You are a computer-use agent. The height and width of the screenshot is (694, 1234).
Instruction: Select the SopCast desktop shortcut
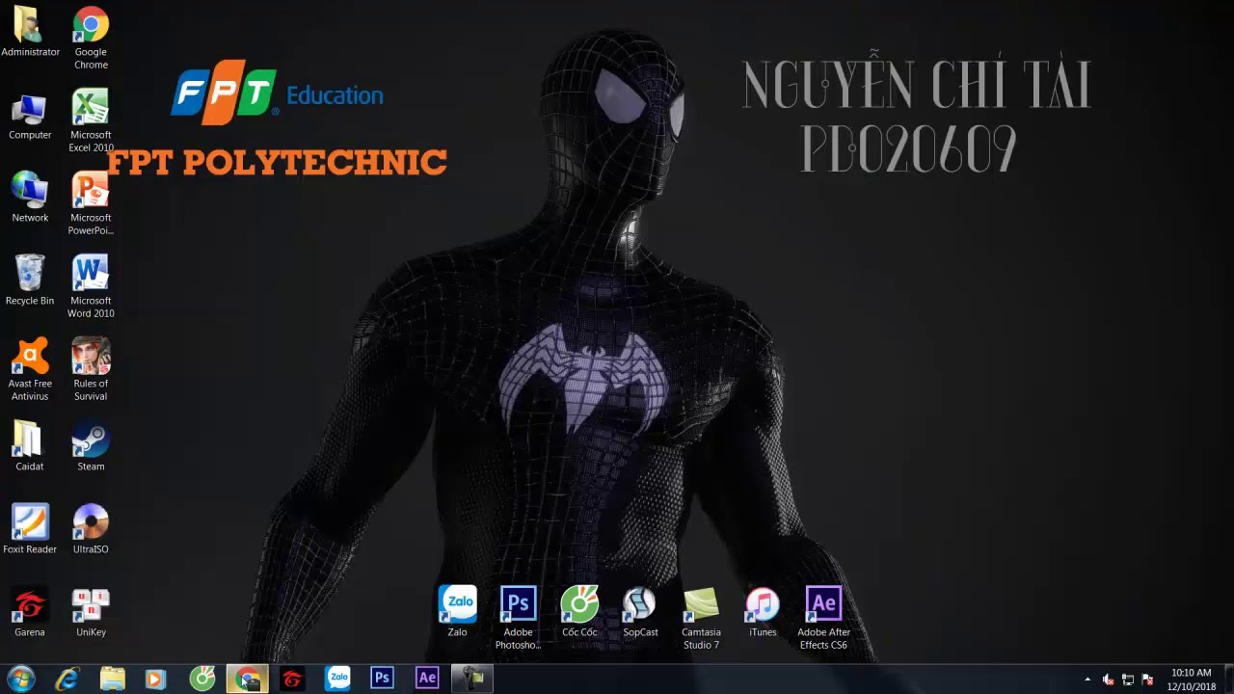click(x=640, y=612)
